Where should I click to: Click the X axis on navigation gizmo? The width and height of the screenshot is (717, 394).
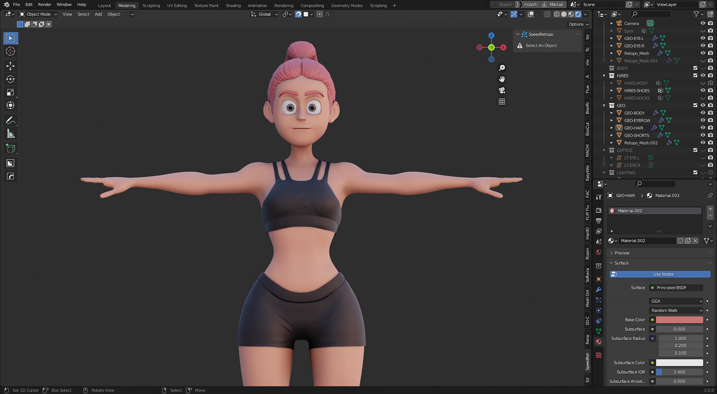pos(503,47)
